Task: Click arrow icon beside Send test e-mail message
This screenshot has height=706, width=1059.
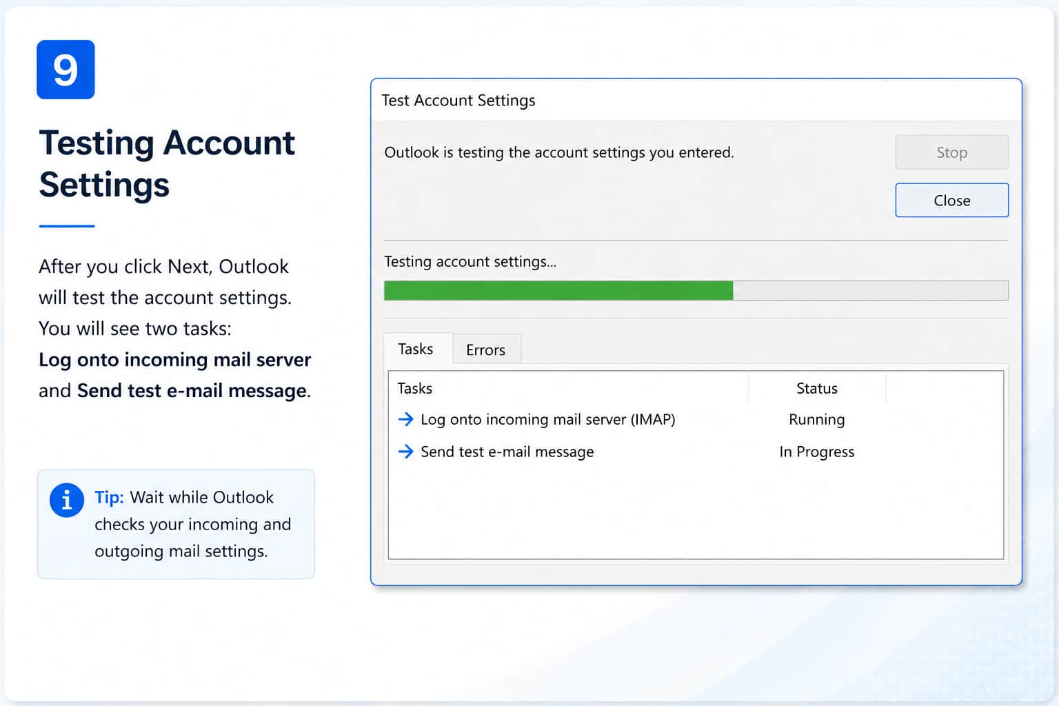Action: coord(406,452)
